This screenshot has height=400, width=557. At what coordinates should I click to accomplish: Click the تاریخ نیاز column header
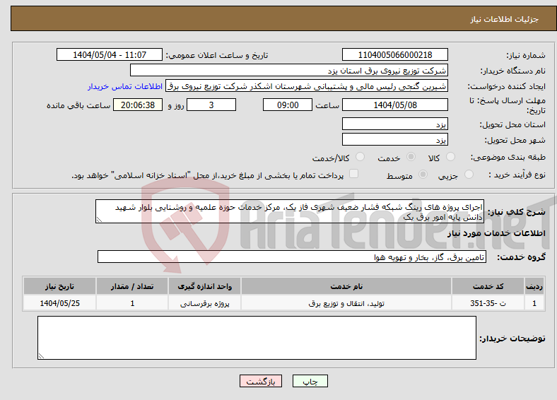(x=59, y=286)
